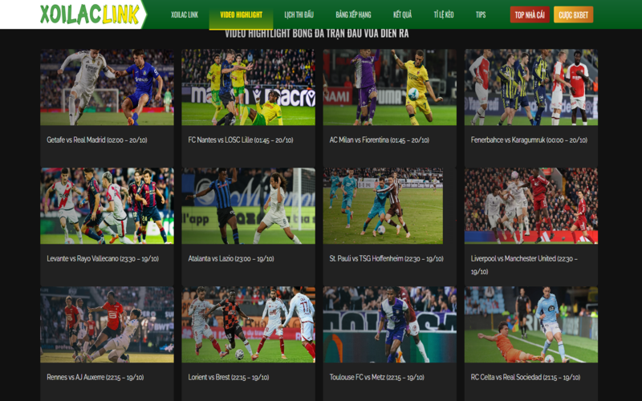Select the VIDEO HIGHLIGHT tab
The width and height of the screenshot is (642, 401).
tap(241, 15)
